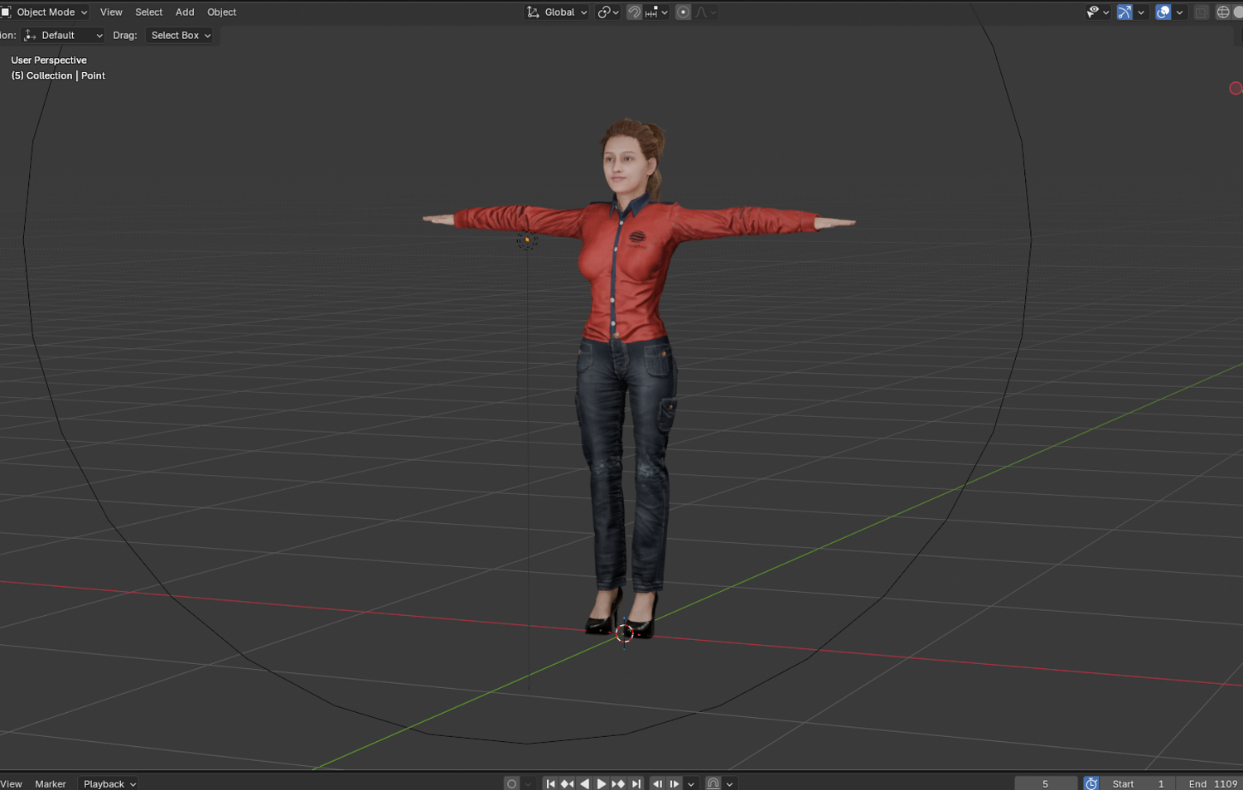Screen dimensions: 1243x790
Task: Open the overlays options dropdown arrow
Action: pos(1180,12)
